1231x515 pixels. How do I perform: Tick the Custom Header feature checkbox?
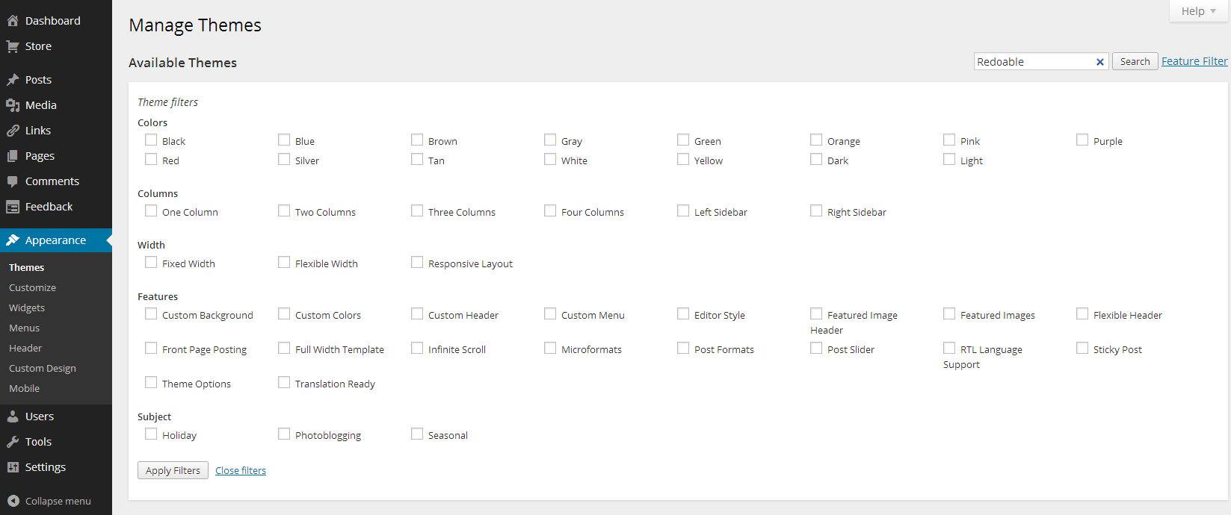pyautogui.click(x=417, y=314)
